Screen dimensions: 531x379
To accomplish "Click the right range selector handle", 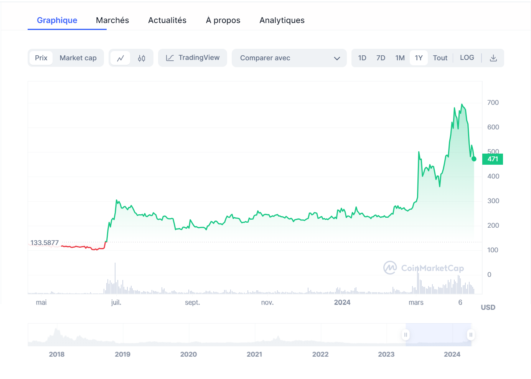I will point(471,335).
